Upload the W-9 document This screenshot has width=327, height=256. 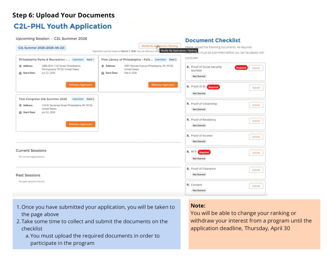pyautogui.click(x=256, y=153)
